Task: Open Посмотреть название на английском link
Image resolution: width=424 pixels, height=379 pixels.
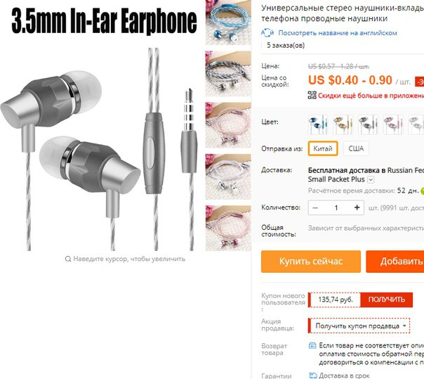Action: tap(338, 33)
